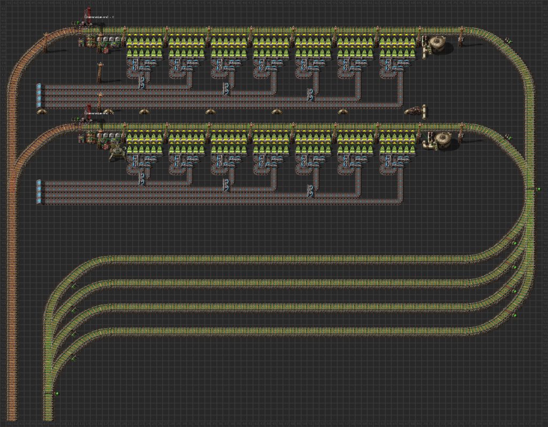Click the middle splitter on the lower belts
This screenshot has width=548, height=427.
226,184
